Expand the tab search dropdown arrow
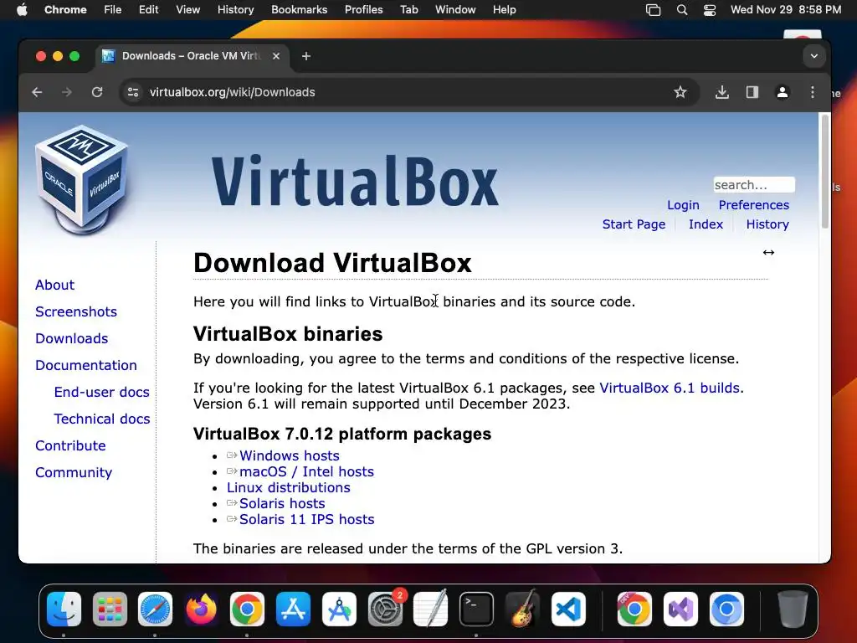This screenshot has height=643, width=857. pyautogui.click(x=813, y=56)
